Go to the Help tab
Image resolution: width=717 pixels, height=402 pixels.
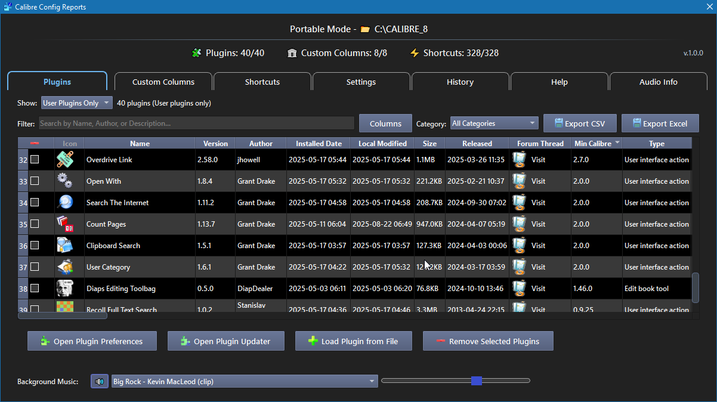[560, 82]
